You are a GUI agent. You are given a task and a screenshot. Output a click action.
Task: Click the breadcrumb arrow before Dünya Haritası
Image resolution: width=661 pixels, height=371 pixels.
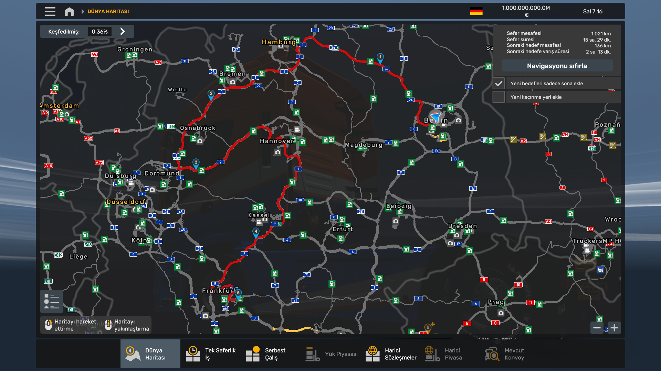pyautogui.click(x=83, y=11)
